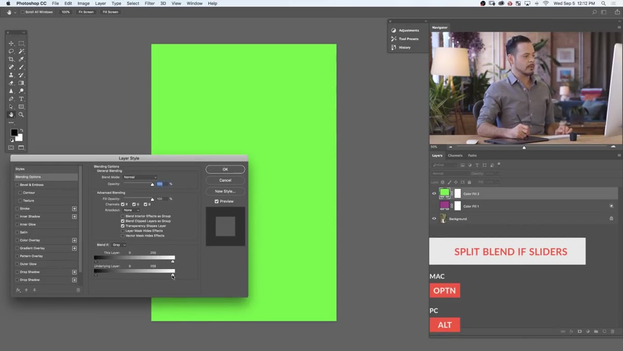The image size is (623, 351).
Task: Add another Color Overlay with plus button
Action: point(74,240)
